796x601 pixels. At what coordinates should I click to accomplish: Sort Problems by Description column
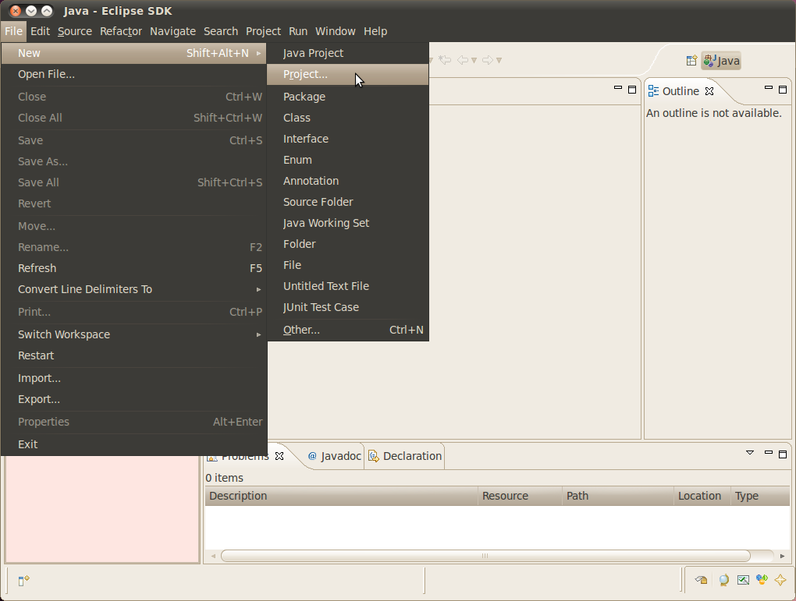342,496
